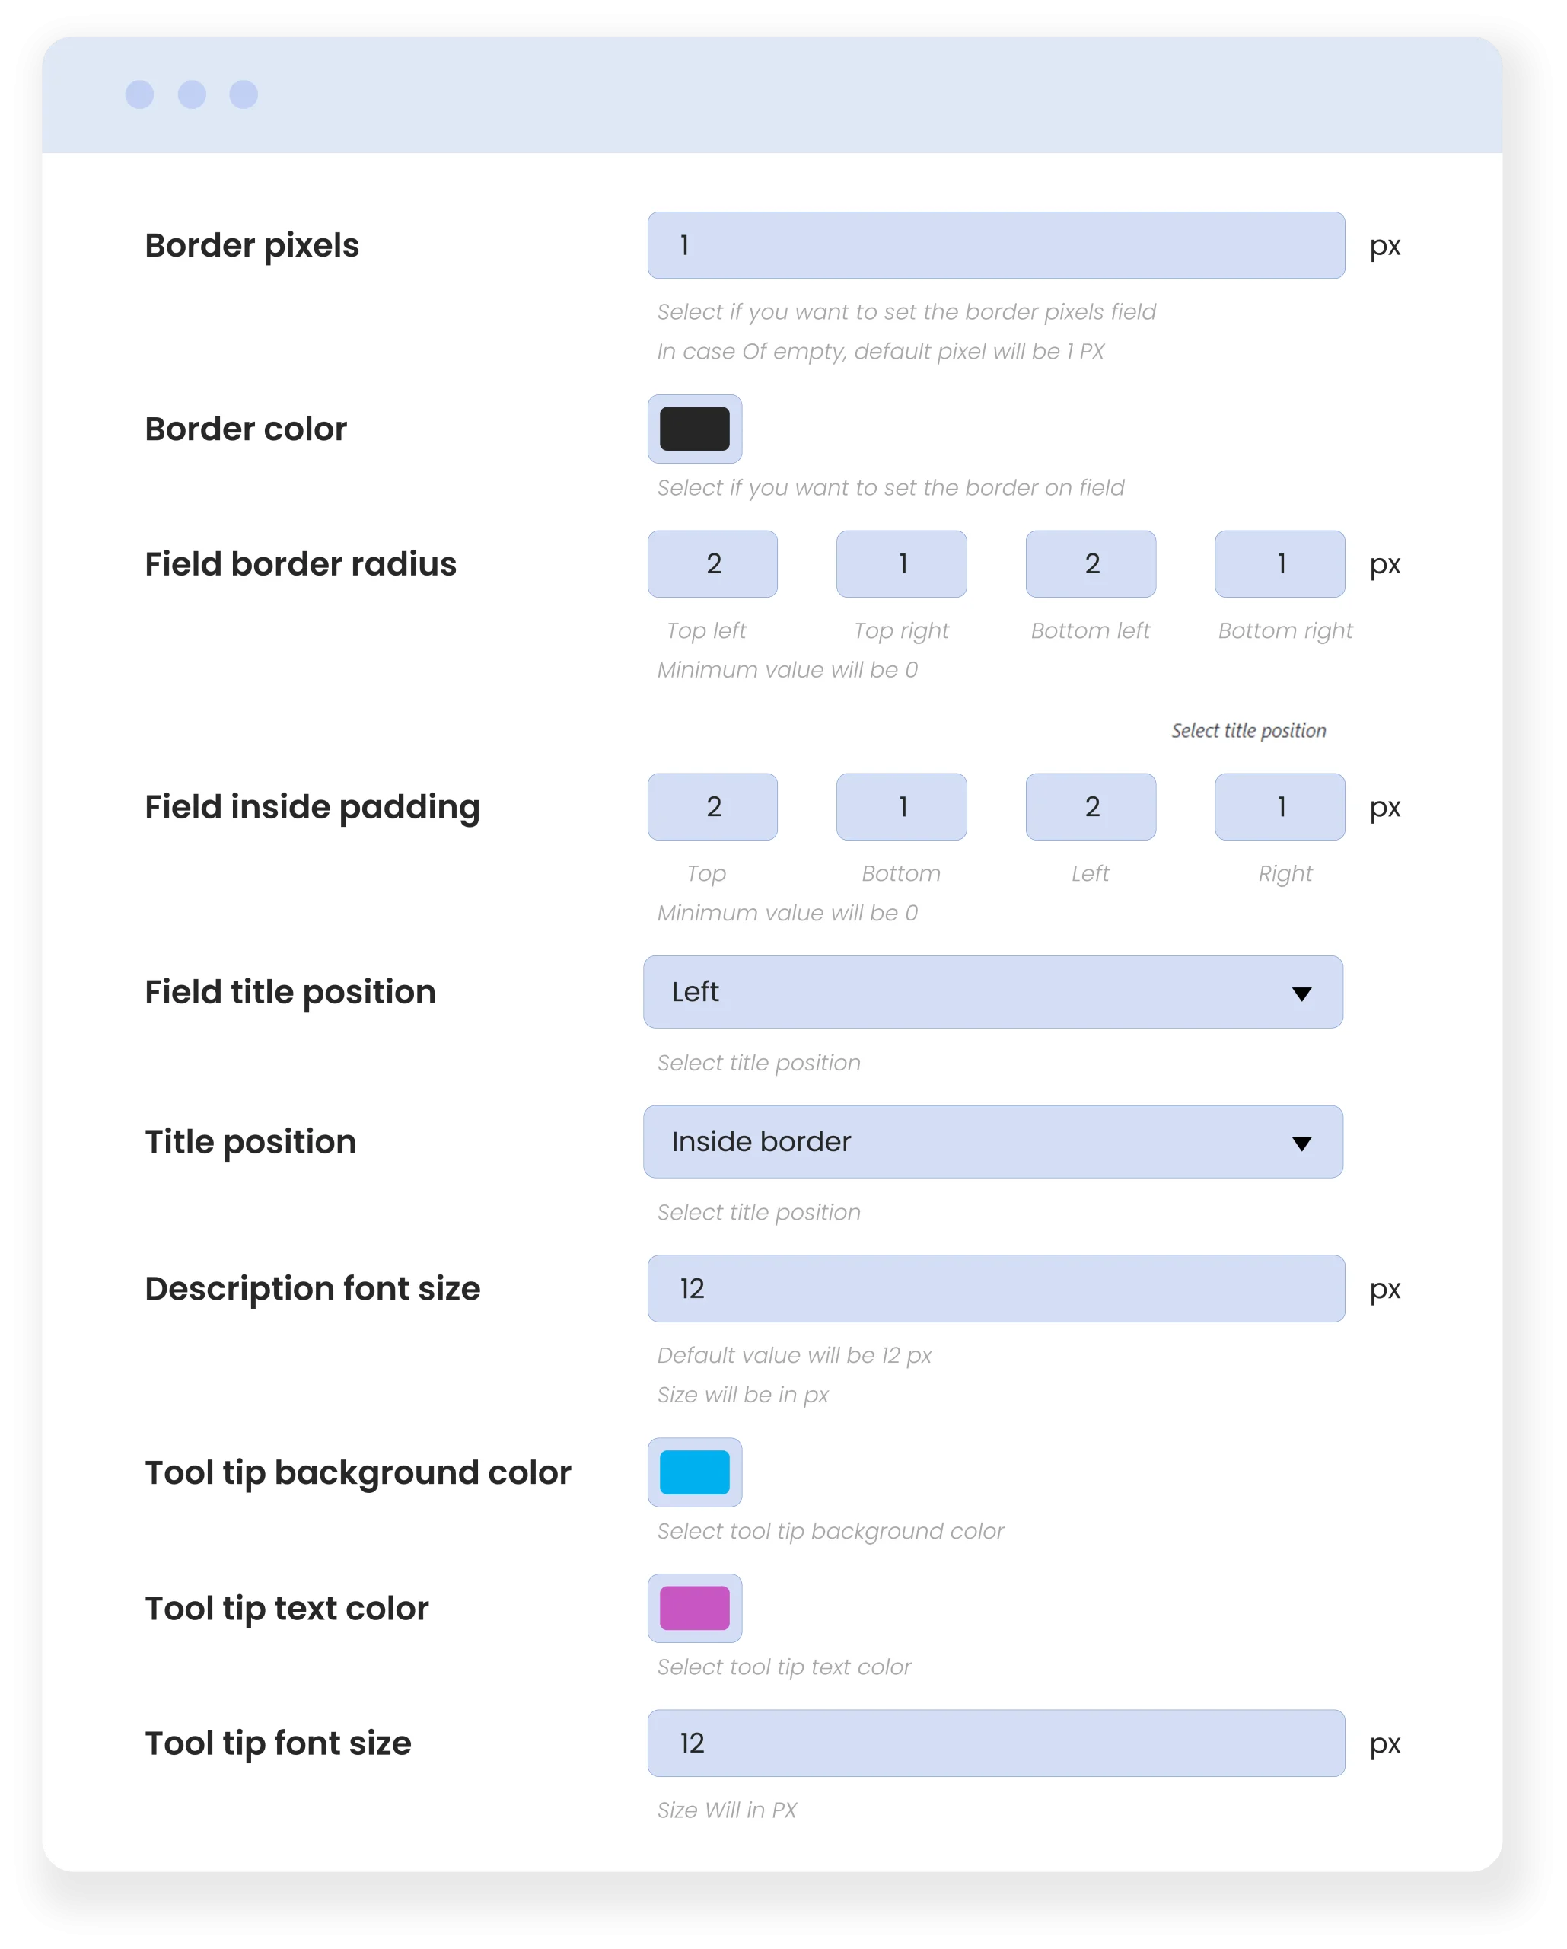
Task: Select the Bottom left border radius field
Action: pyautogui.click(x=1090, y=563)
